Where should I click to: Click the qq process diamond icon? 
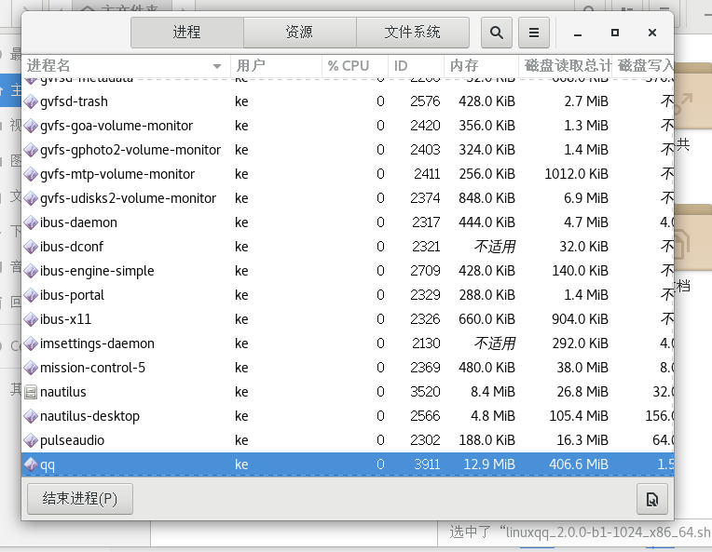click(x=31, y=464)
